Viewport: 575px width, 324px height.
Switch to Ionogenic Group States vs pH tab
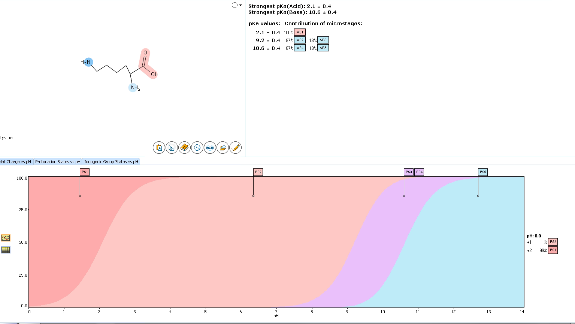tap(111, 162)
